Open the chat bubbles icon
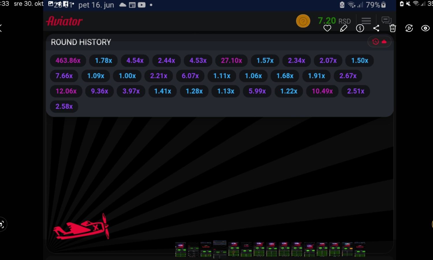Viewport: 433px width, 260px height. coord(386,20)
